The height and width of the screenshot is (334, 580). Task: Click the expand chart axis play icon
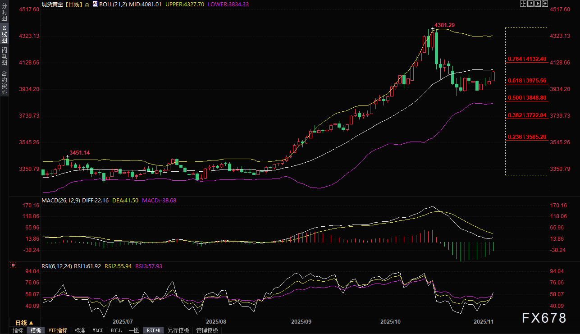coord(538,4)
